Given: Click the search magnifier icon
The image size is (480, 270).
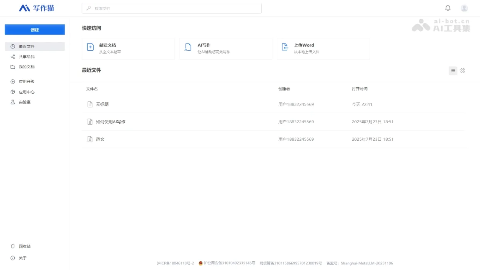Looking at the screenshot, I should coord(89,8).
